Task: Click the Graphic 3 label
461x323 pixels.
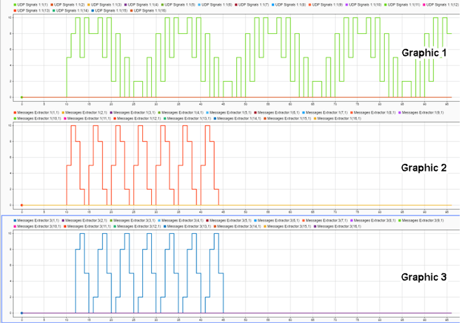Action: [424, 276]
